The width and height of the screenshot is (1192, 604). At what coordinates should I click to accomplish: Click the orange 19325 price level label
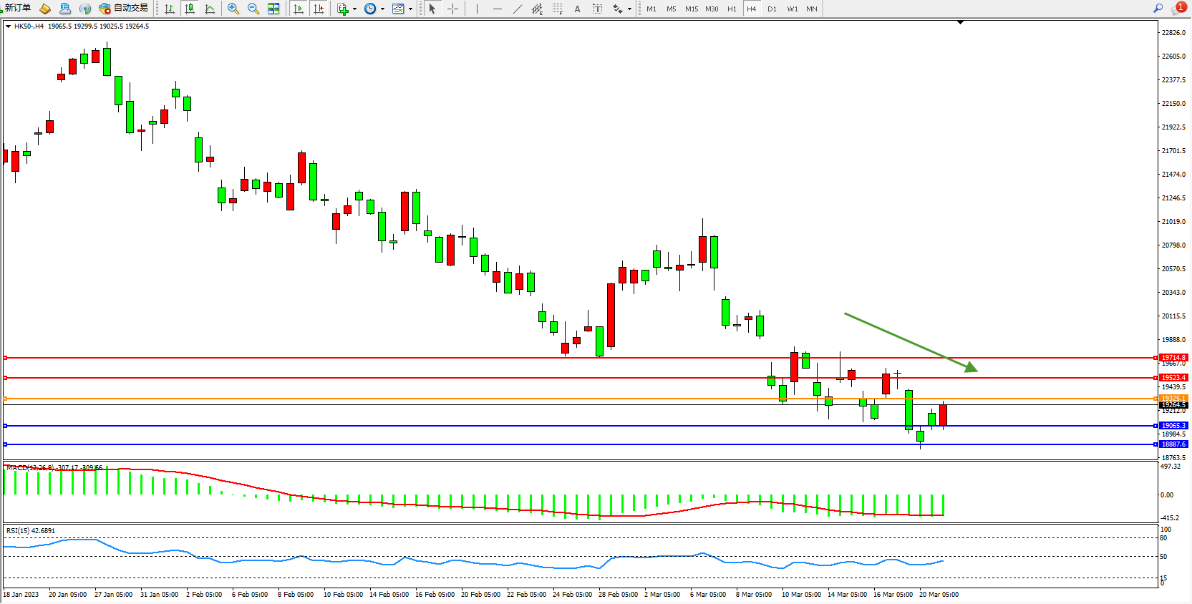[x=1173, y=399]
